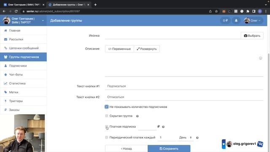This screenshot has width=270, height=152.
Task: Click the people icon beside Группы подписчиков
Action: coord(5,57)
